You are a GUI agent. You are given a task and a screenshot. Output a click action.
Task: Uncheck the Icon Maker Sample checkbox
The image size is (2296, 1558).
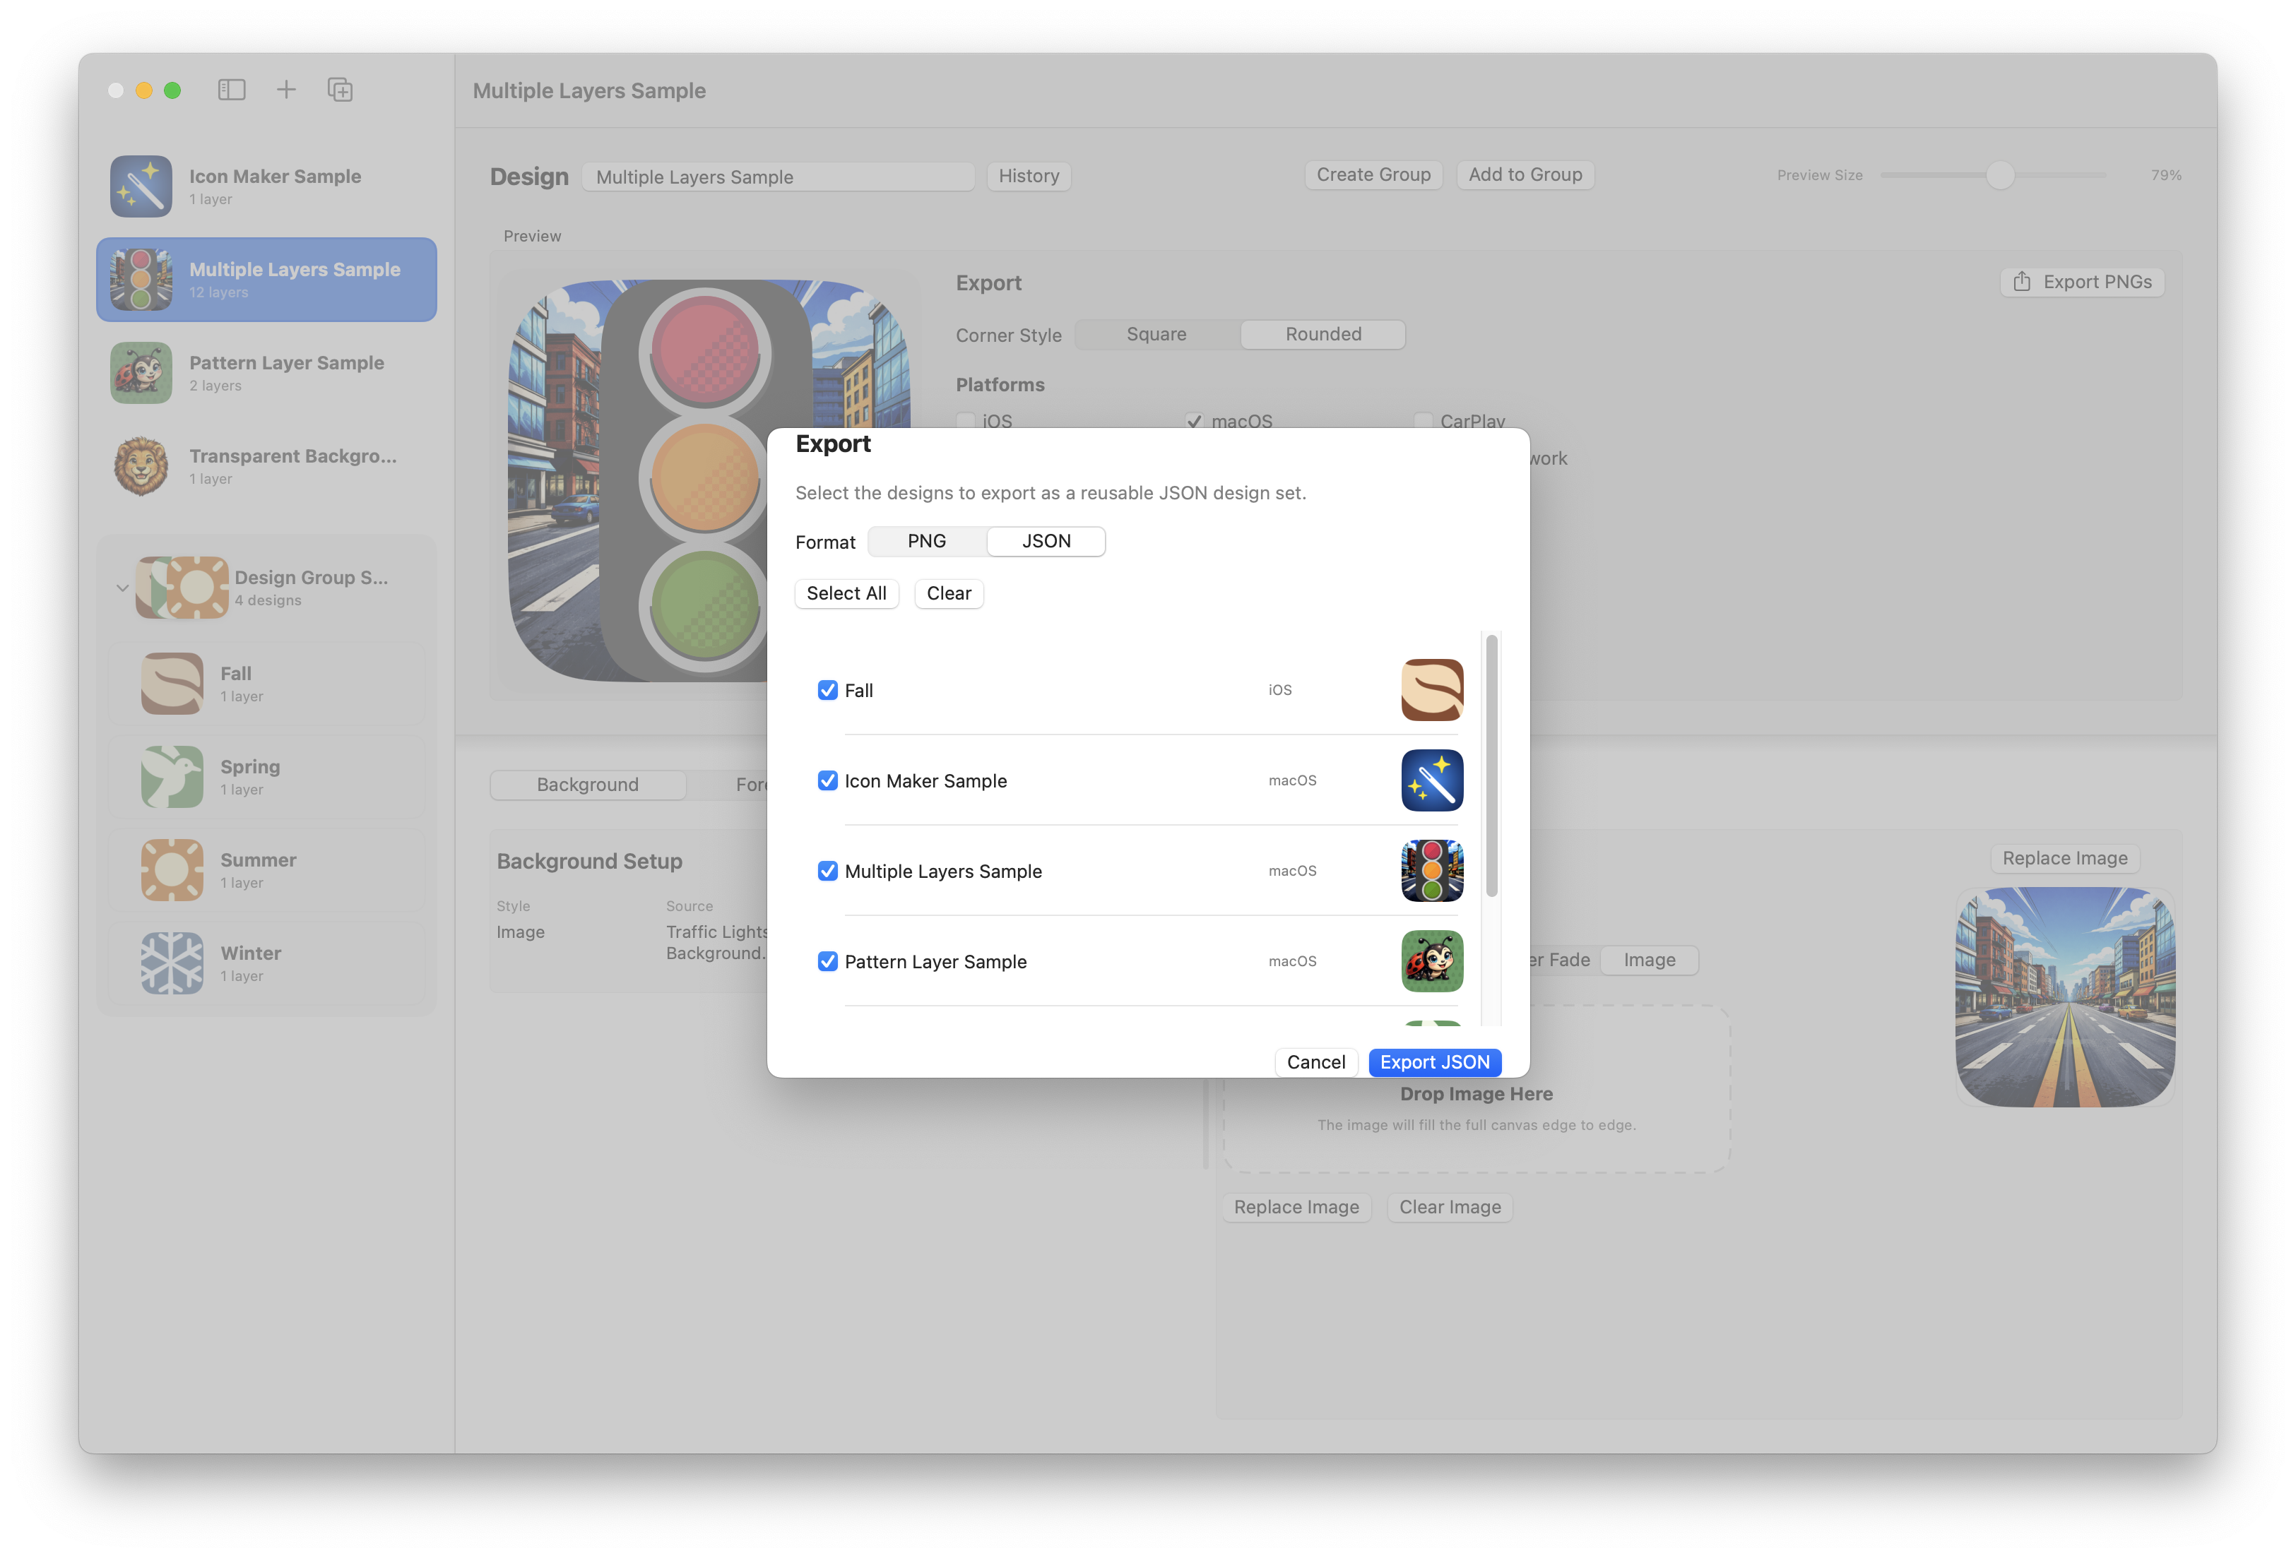(x=828, y=780)
